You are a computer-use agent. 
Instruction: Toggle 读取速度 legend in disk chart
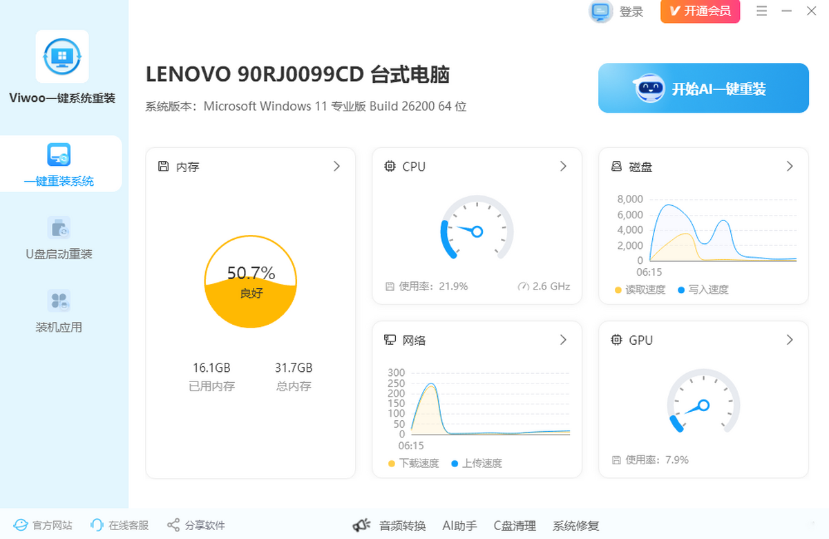(640, 290)
